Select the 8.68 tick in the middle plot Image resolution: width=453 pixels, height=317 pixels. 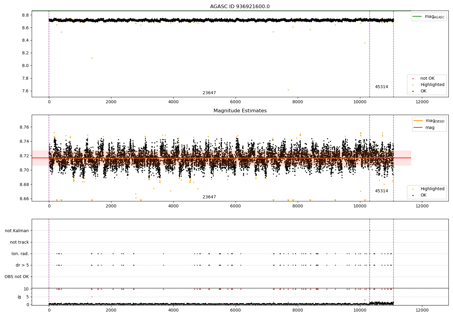24,184
